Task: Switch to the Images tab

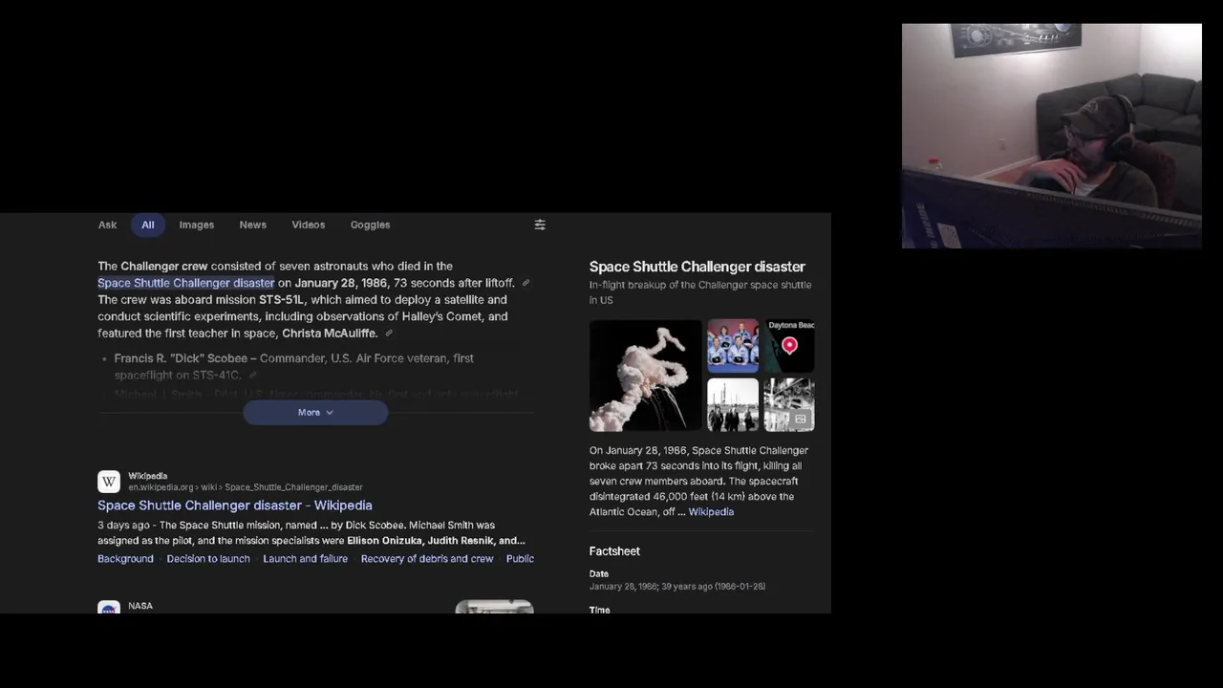Action: [x=197, y=225]
